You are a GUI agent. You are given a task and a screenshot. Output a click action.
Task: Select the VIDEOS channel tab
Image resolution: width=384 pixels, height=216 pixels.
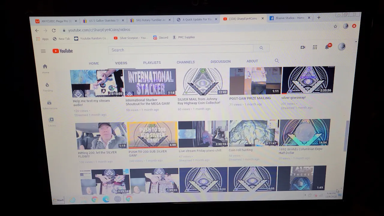pyautogui.click(x=121, y=63)
